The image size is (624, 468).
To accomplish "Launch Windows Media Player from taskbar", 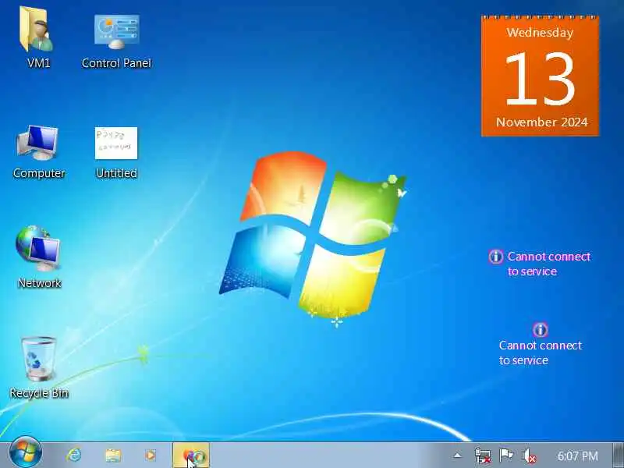I will coord(151,456).
